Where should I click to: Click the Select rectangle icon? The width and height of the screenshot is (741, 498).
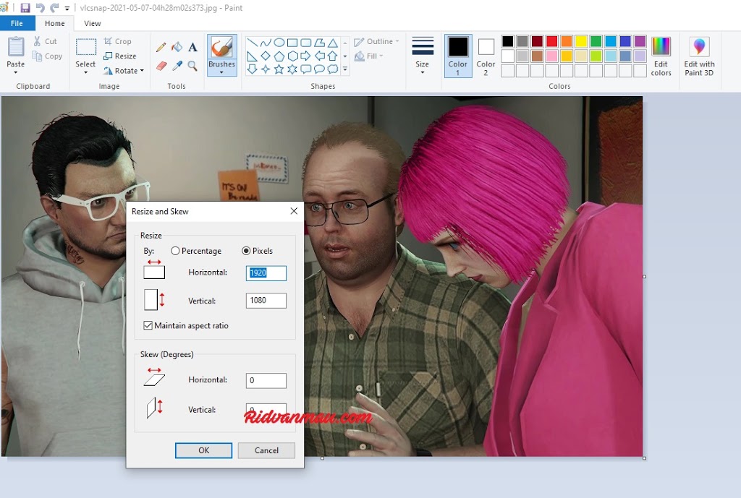86,47
